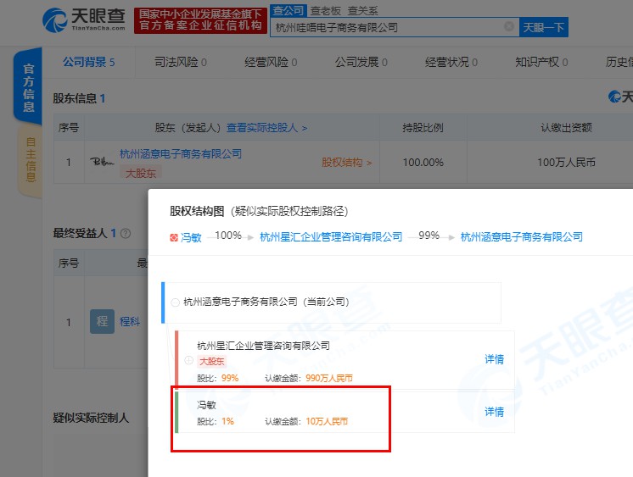Click the 100.00% shareholding cell
This screenshot has width=633, height=477.
click(x=423, y=163)
